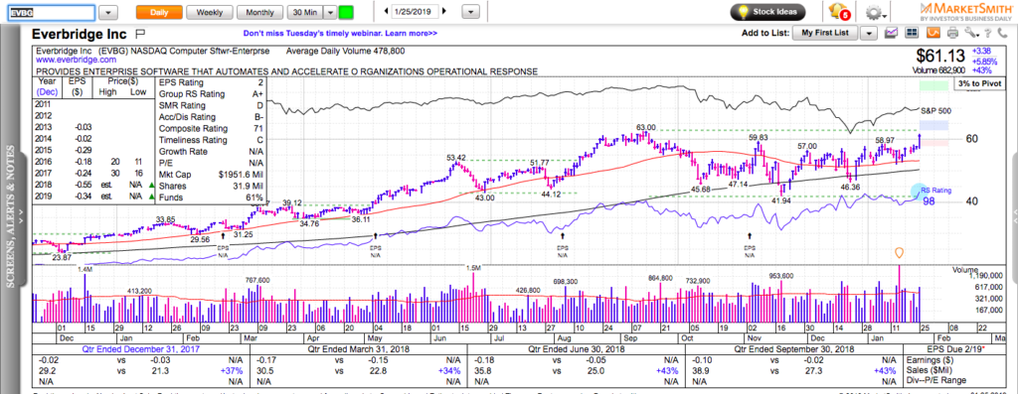Click the green zone swatch near the pivot
The image size is (1018, 394).
[934, 85]
